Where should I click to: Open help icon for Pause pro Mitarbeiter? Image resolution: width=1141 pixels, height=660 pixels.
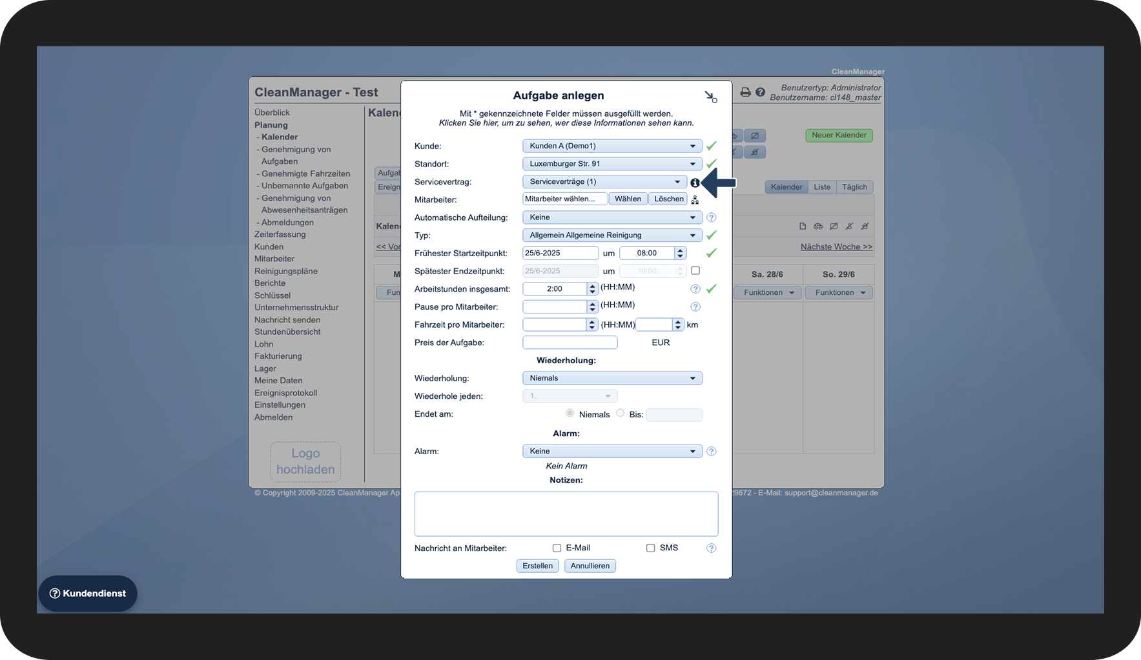click(x=695, y=307)
